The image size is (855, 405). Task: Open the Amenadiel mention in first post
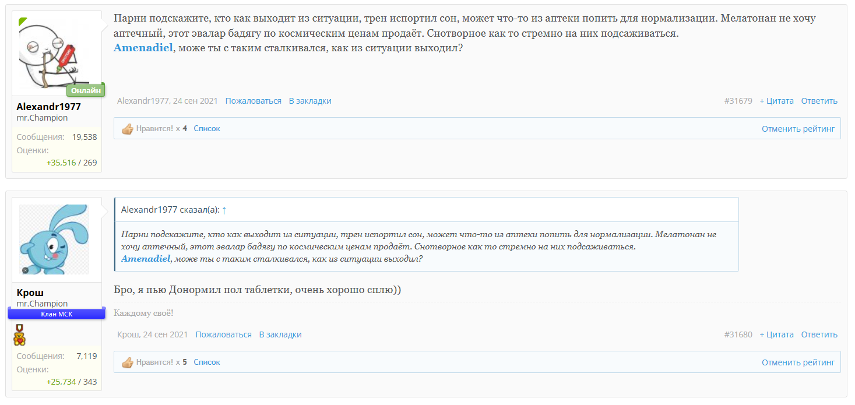point(143,48)
